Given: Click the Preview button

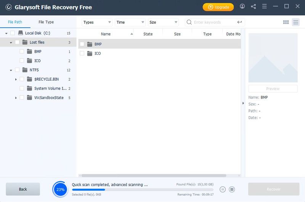Looking at the screenshot, I should click(x=273, y=89).
